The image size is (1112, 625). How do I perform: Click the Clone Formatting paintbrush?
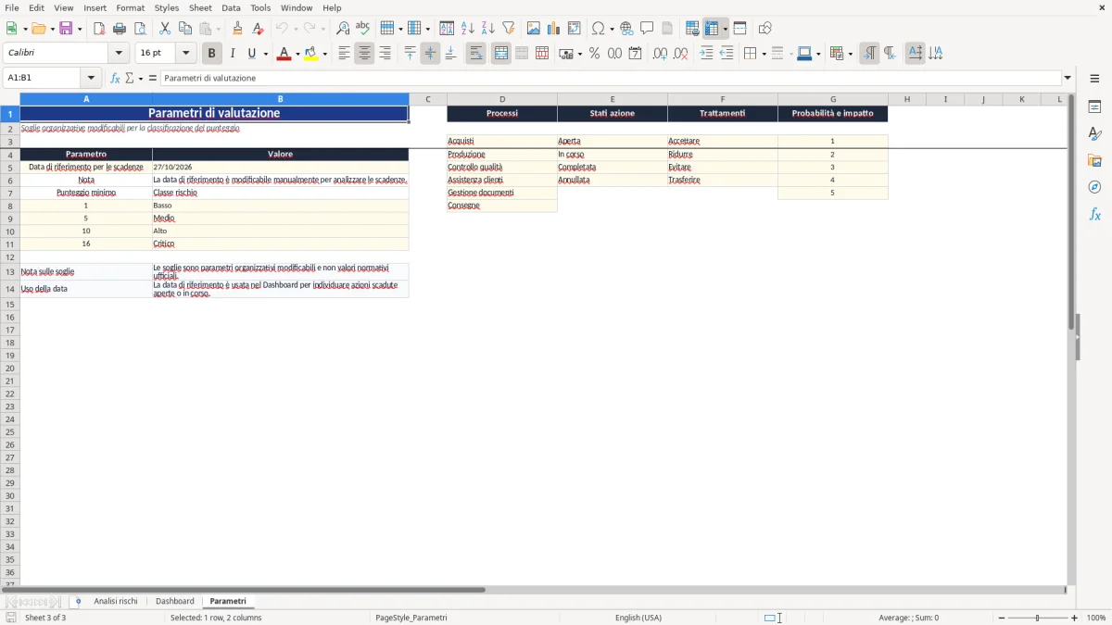coord(237,29)
